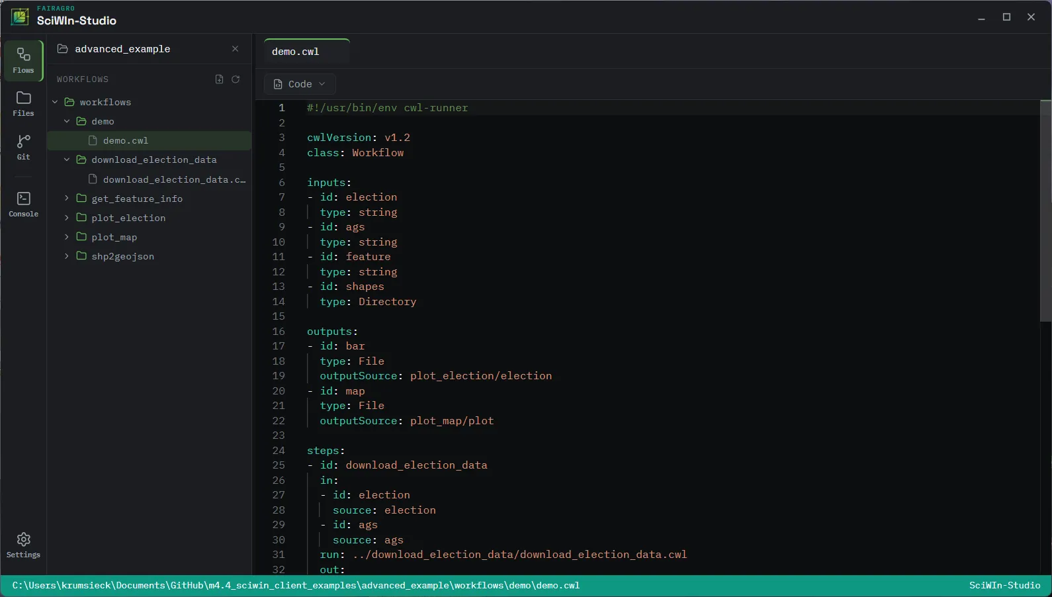The width and height of the screenshot is (1052, 597).
Task: Click 'id: election' on line 7
Action: click(359, 197)
